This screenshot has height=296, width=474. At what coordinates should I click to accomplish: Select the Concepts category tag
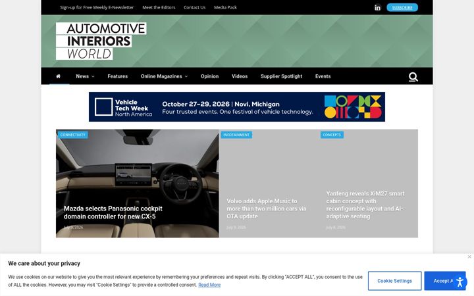(x=332, y=135)
